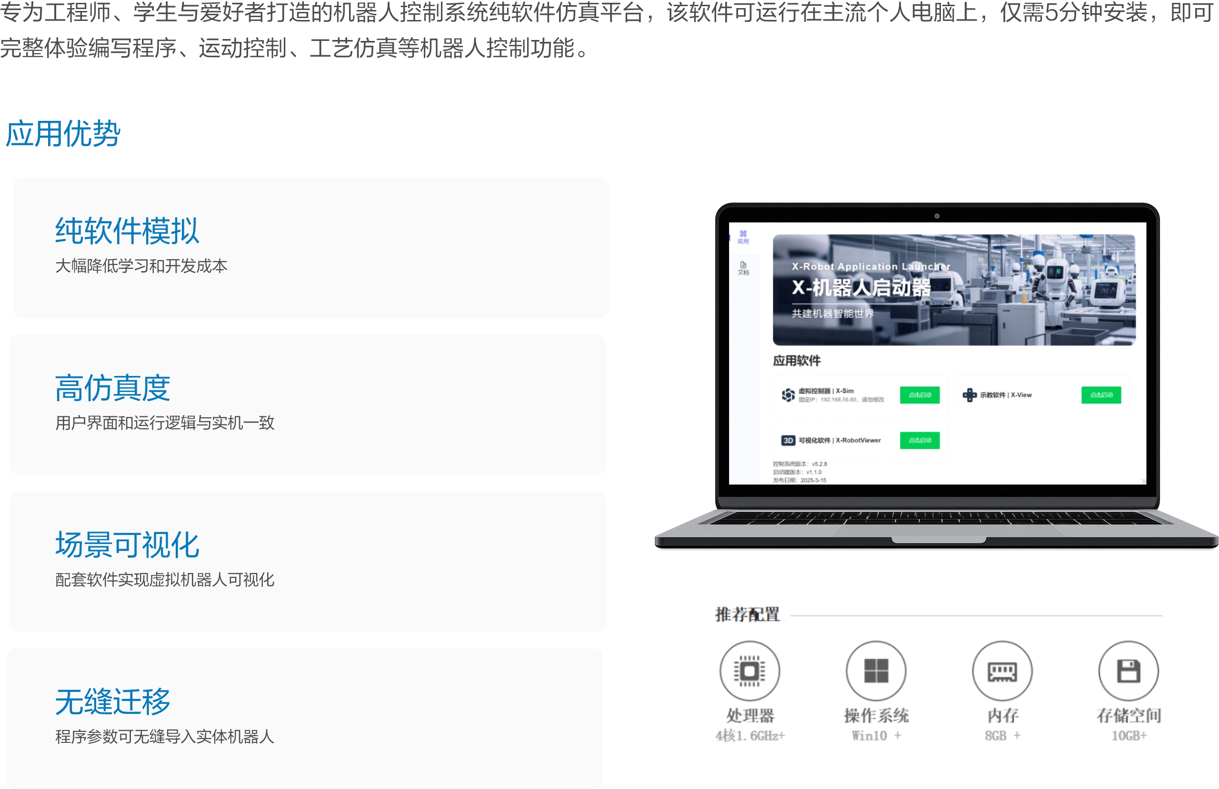Click the 4核1.6GHz+ processor spec
The image size is (1219, 789).
tap(750, 736)
